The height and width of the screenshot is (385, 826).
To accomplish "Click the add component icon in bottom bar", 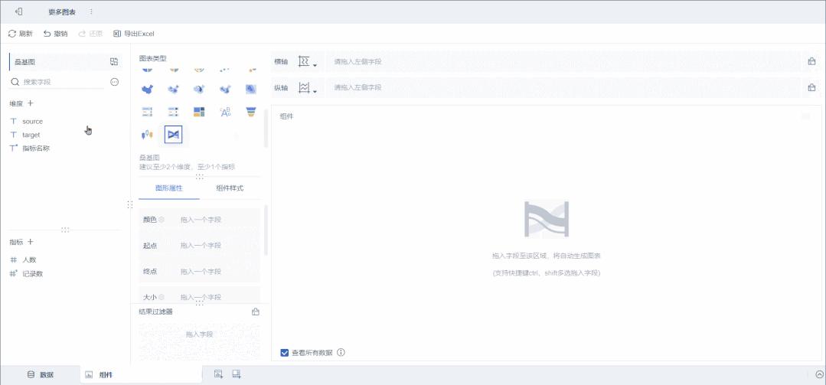I will click(219, 374).
